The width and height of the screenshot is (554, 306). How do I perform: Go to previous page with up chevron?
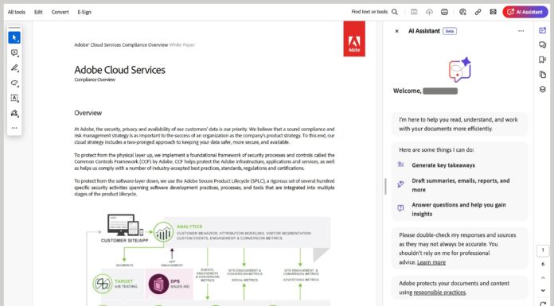(543, 277)
